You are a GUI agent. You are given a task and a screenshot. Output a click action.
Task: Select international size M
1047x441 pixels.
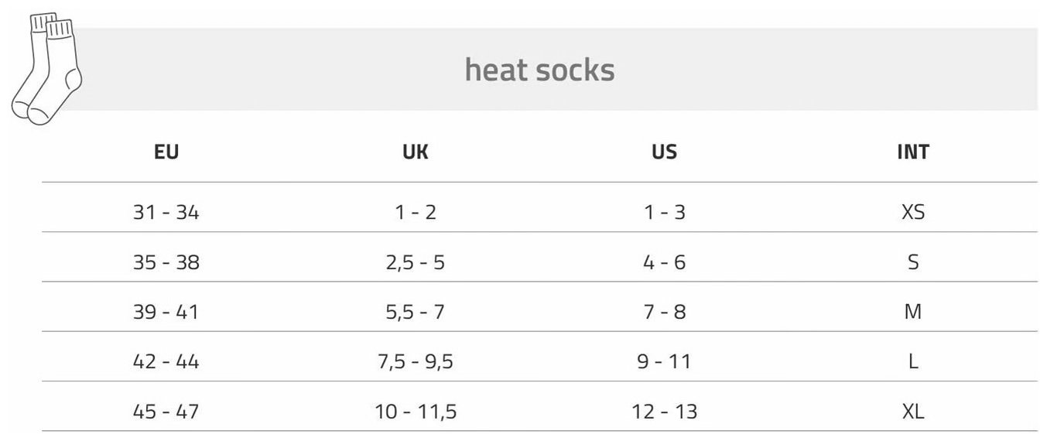(x=913, y=312)
